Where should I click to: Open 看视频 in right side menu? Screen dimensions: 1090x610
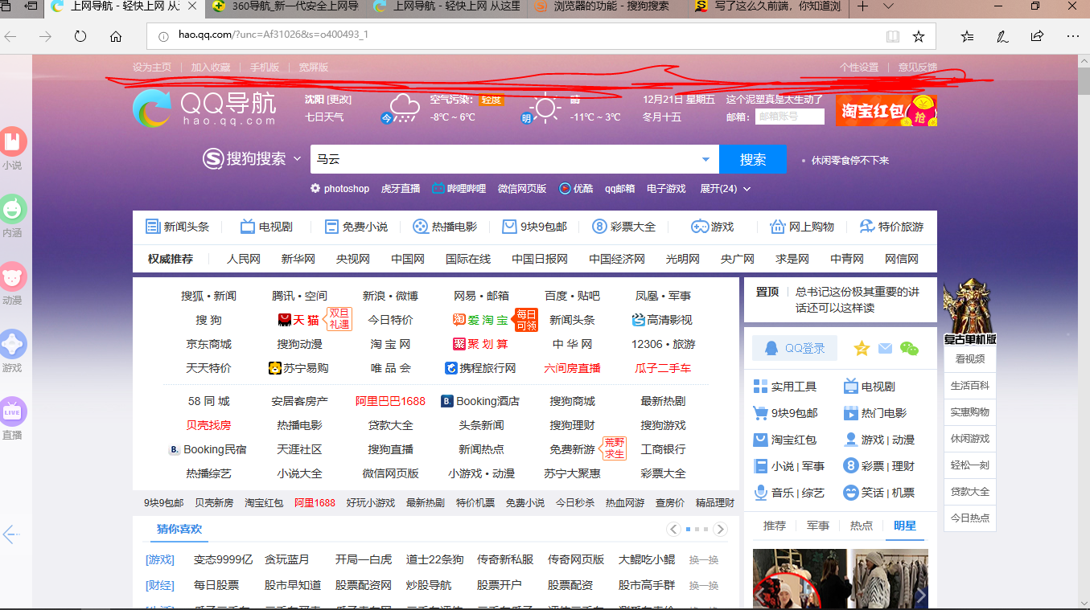click(970, 359)
